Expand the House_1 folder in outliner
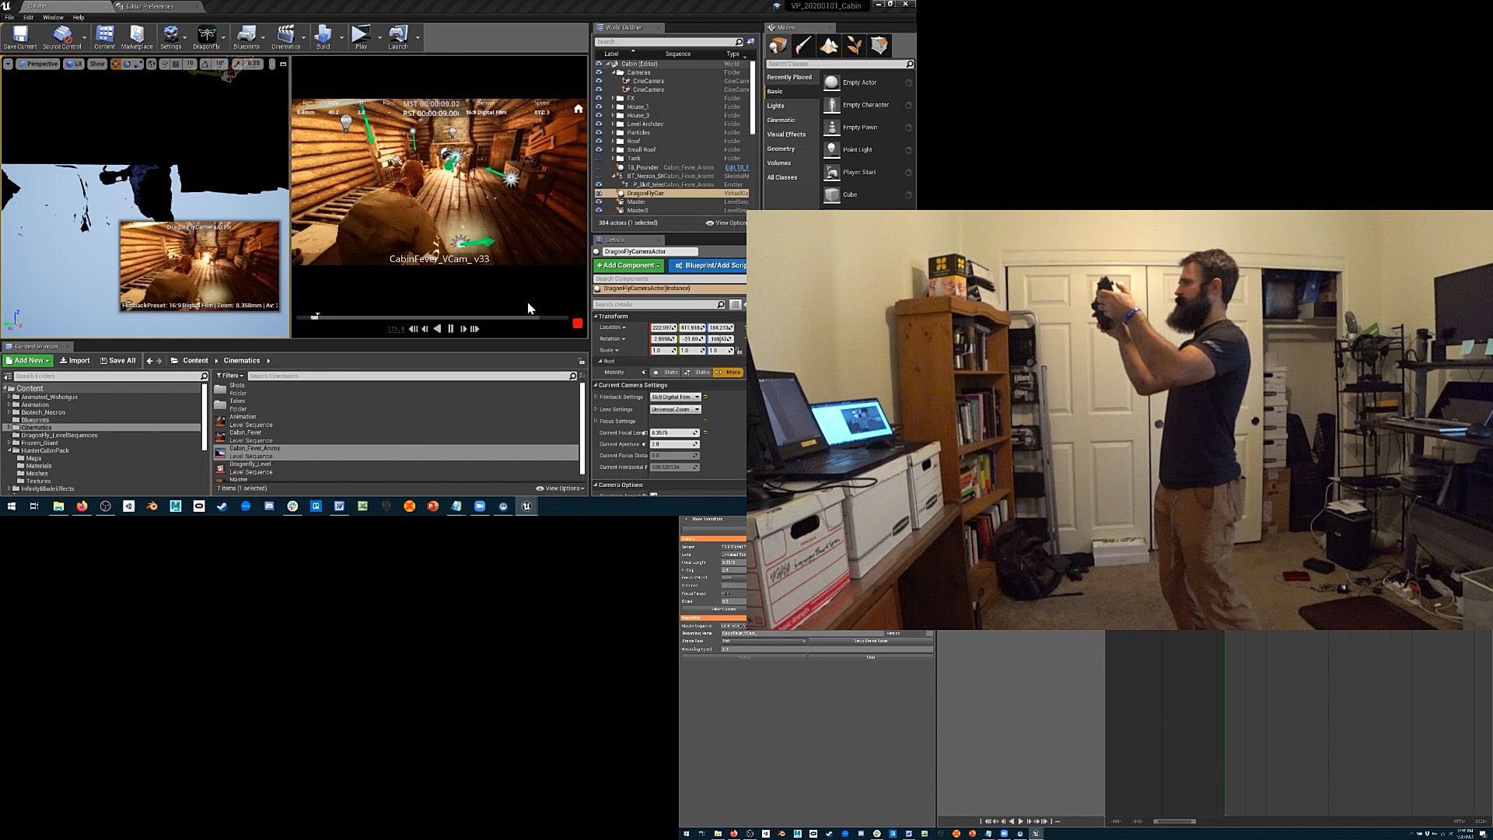This screenshot has height=840, width=1493. 613,107
